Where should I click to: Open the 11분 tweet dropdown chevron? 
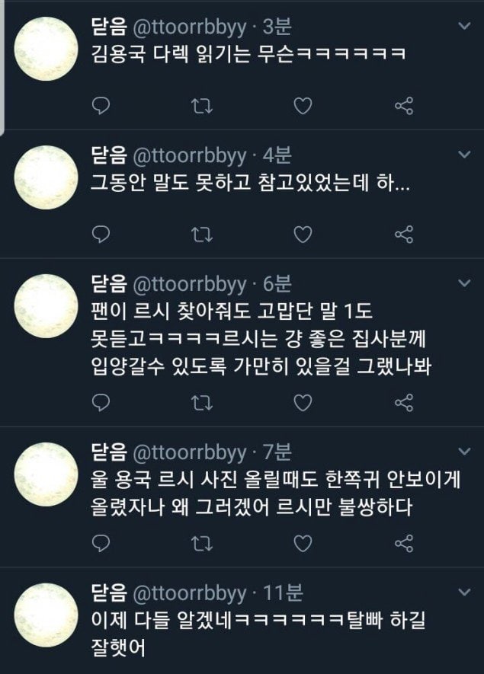[463, 590]
